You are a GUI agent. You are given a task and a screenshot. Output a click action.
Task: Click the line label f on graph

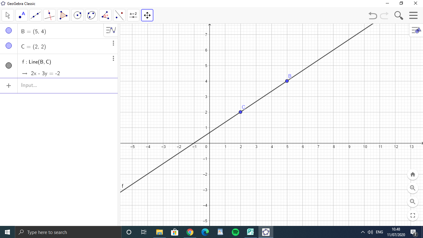point(122,186)
